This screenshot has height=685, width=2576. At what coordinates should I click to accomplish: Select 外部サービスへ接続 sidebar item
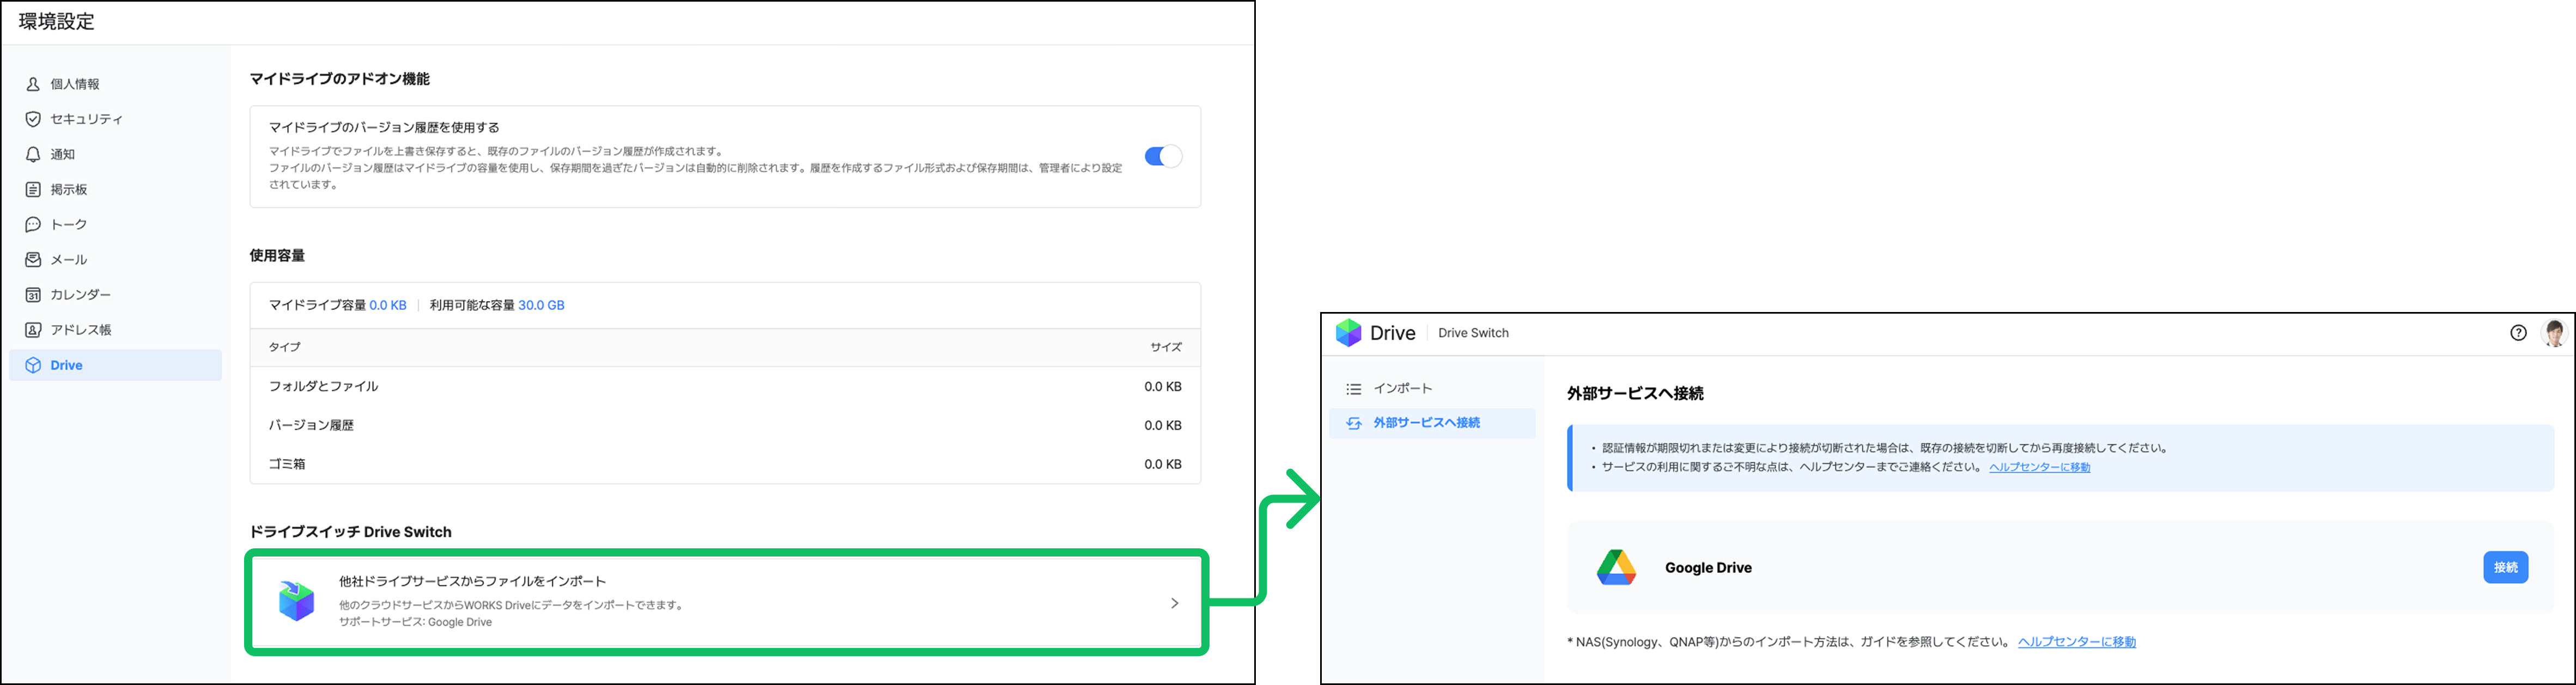tap(1426, 423)
